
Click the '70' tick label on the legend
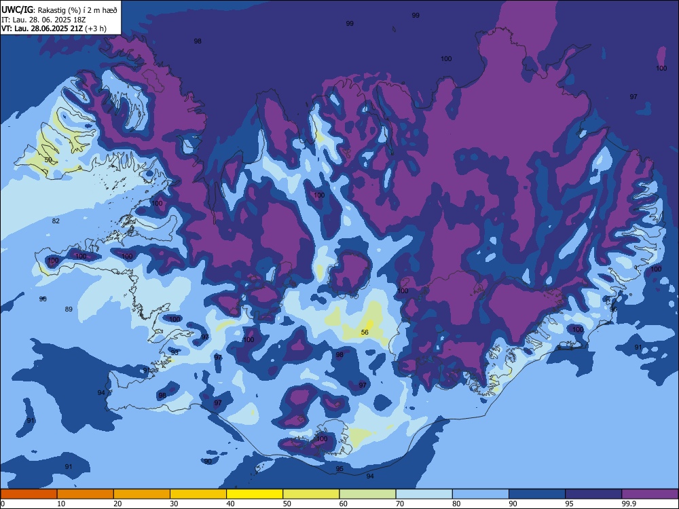(400, 504)
